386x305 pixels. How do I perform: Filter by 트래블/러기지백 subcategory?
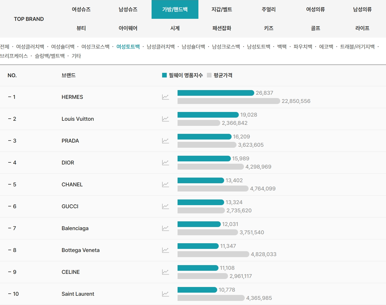click(x=357, y=47)
